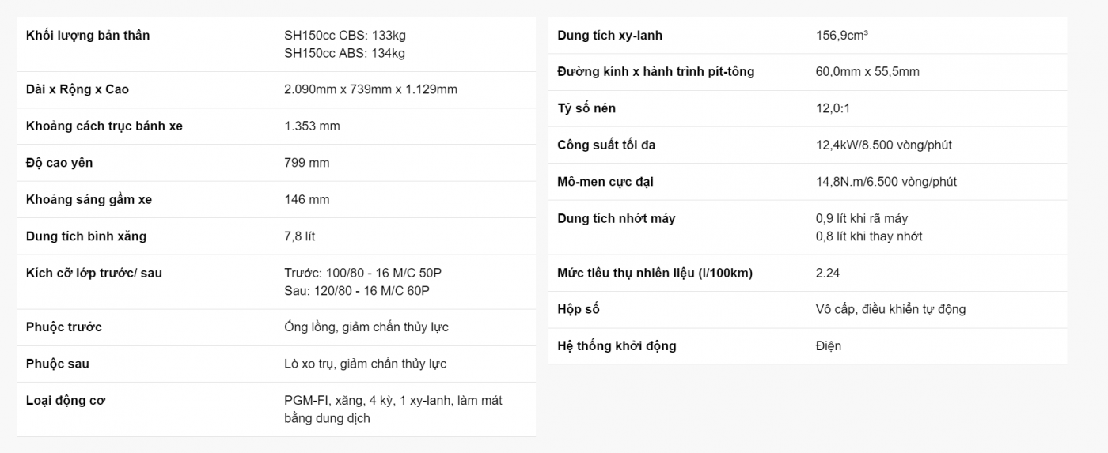
Task: Click the 'Khối lượng bản thân' label
Action: click(x=88, y=36)
